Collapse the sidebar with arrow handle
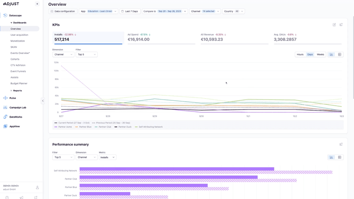 click(43, 101)
